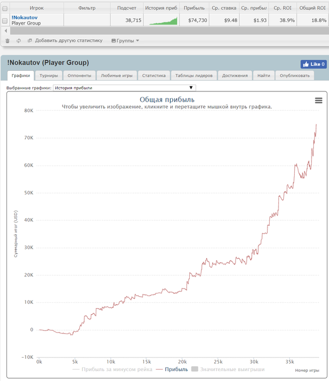Switch to the Найти tab
Screen dimensions: 329x381
pyautogui.click(x=264, y=76)
